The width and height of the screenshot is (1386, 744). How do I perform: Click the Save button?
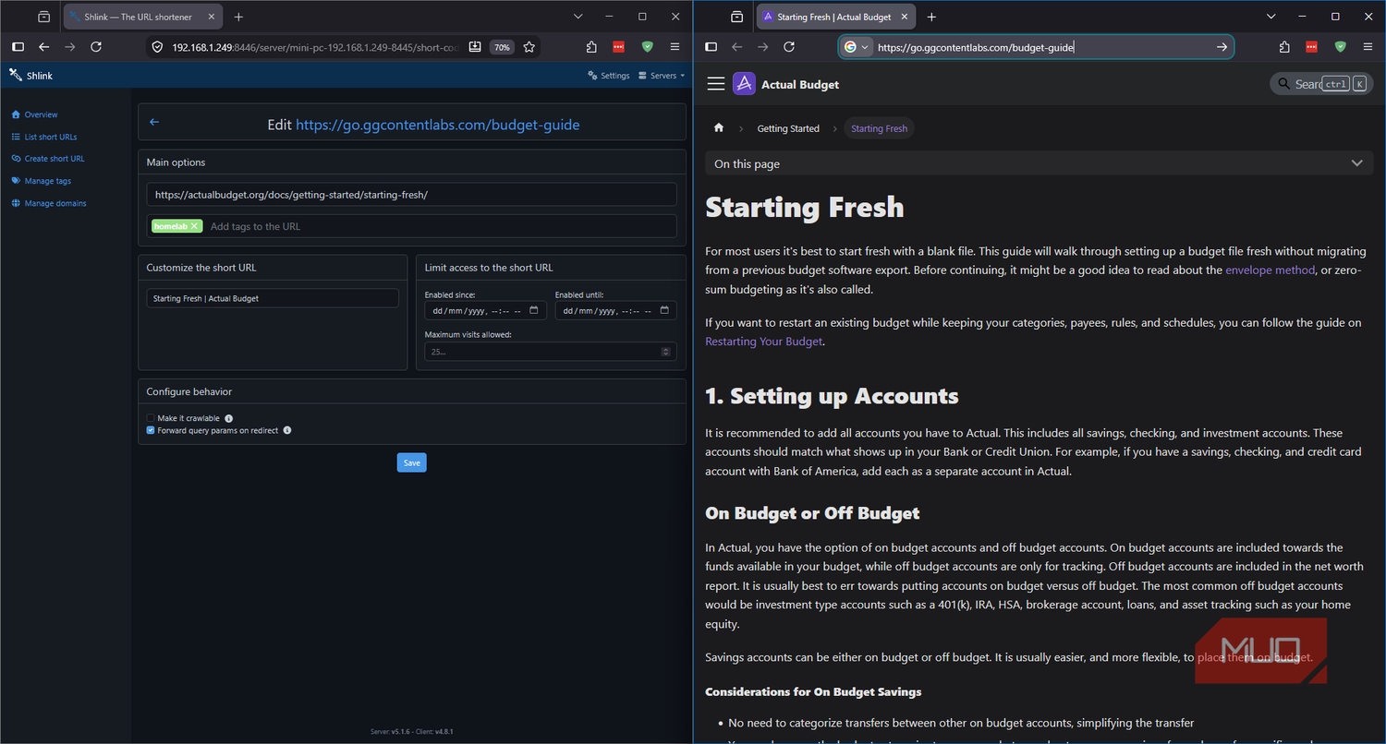[x=412, y=462]
